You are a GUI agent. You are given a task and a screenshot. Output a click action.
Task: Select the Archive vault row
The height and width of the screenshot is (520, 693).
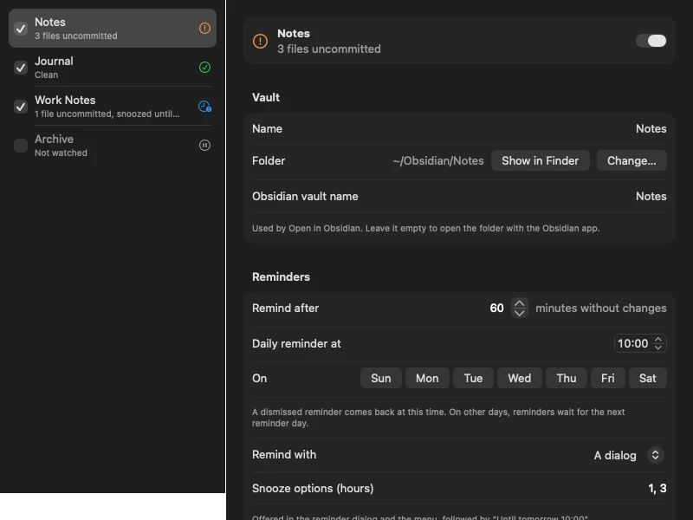coord(113,145)
